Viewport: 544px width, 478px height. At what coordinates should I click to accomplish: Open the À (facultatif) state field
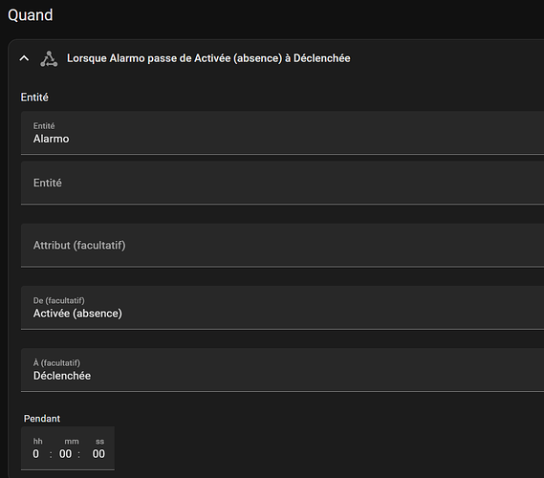coord(282,370)
